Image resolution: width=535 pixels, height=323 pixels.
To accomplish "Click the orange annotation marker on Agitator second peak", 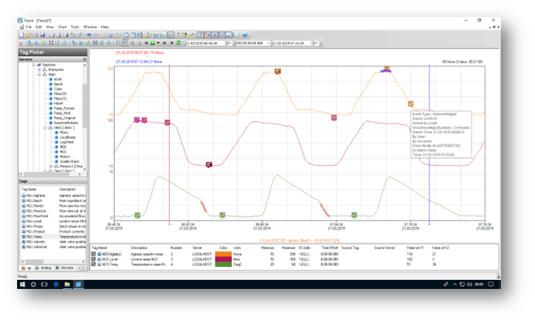I will pyautogui.click(x=278, y=71).
